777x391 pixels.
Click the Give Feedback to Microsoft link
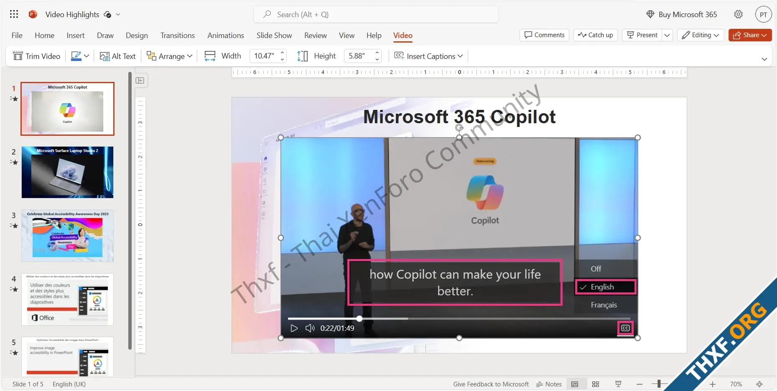491,384
